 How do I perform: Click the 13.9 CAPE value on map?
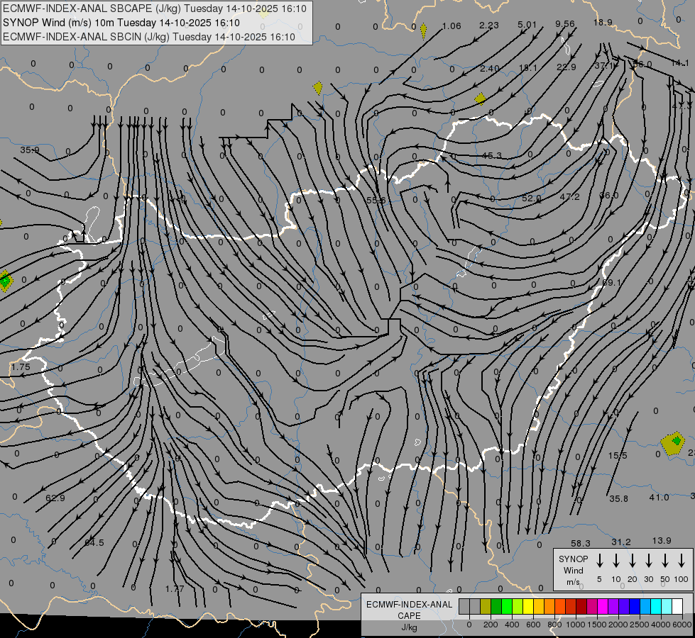pyautogui.click(x=662, y=541)
